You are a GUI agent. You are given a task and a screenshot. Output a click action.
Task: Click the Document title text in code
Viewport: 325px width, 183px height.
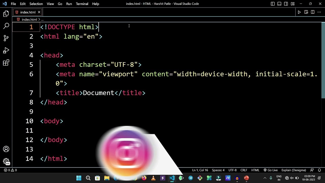tap(99, 93)
